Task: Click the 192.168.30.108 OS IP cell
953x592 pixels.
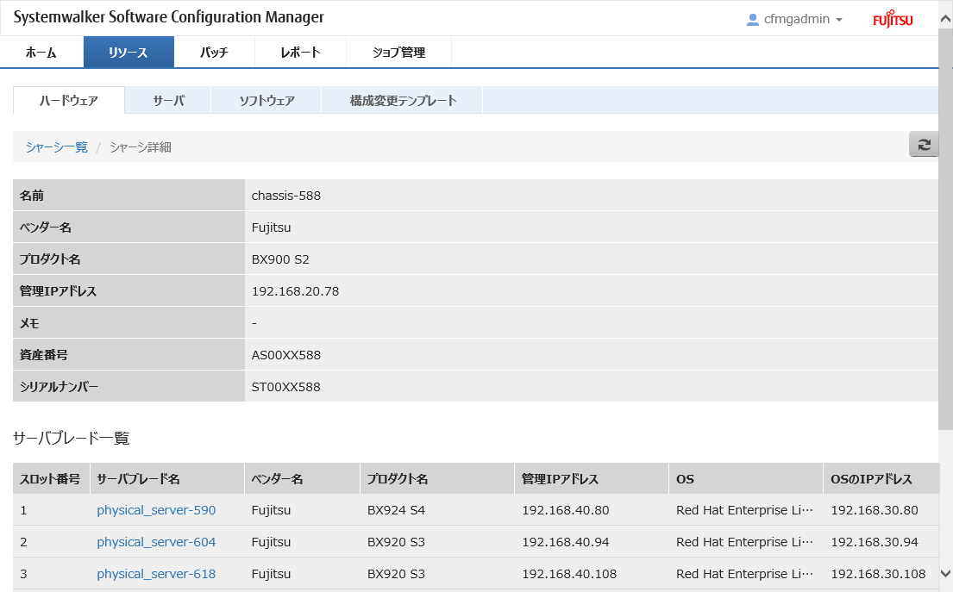Action: pos(878,574)
